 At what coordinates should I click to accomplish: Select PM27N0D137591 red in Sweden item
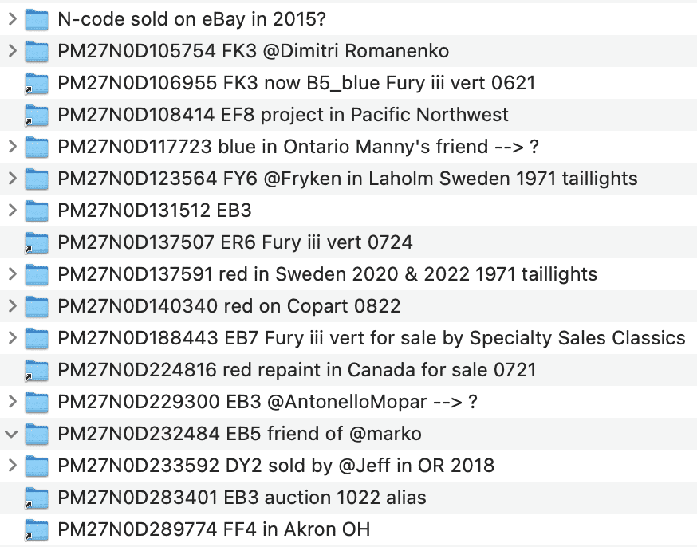click(327, 274)
